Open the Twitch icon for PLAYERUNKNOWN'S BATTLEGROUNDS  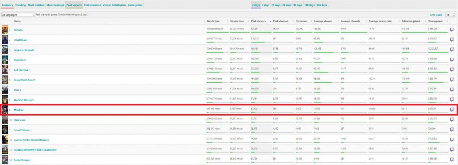tap(452, 149)
